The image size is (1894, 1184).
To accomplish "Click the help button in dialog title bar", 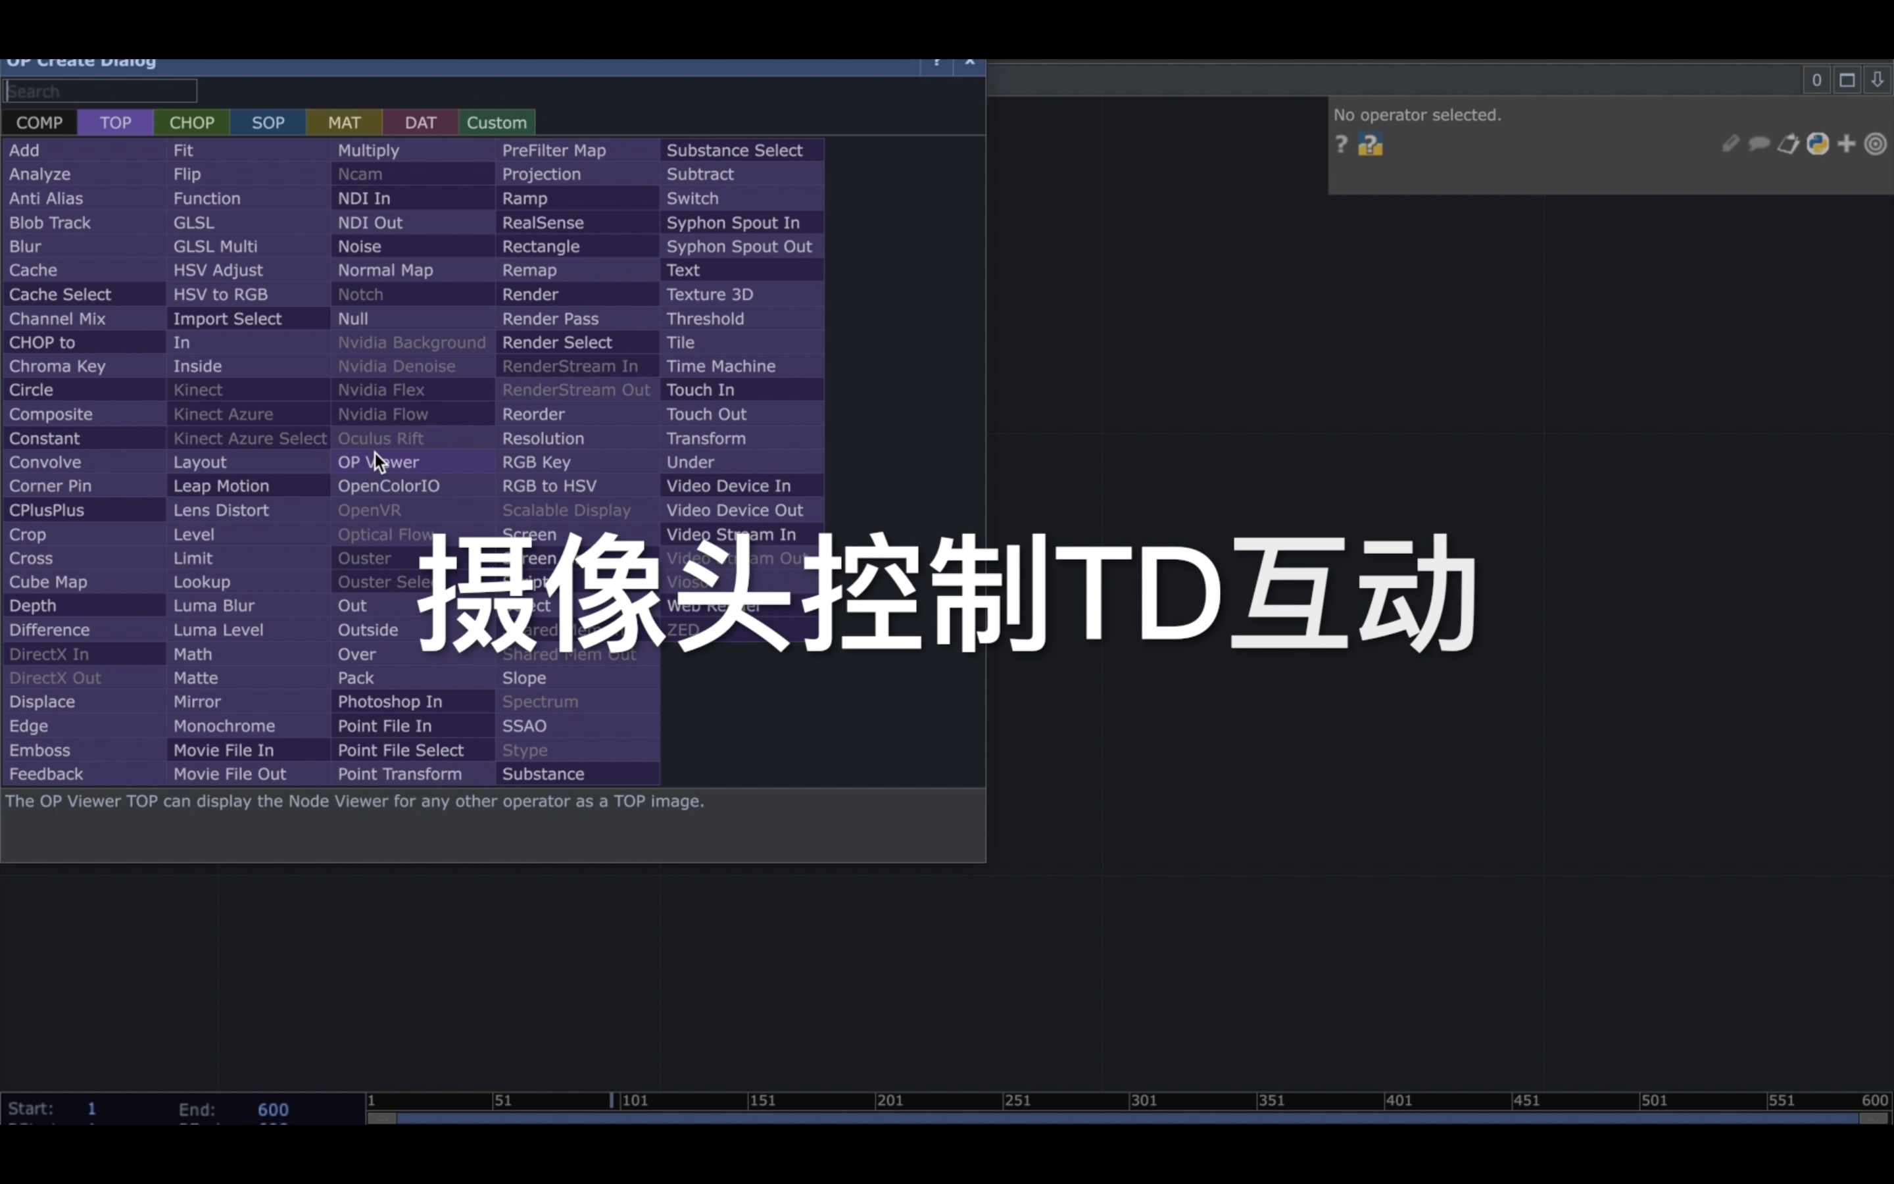I will click(936, 62).
